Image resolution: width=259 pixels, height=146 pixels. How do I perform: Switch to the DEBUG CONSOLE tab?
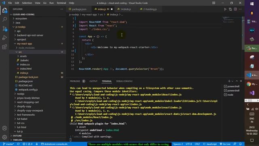click(124, 81)
